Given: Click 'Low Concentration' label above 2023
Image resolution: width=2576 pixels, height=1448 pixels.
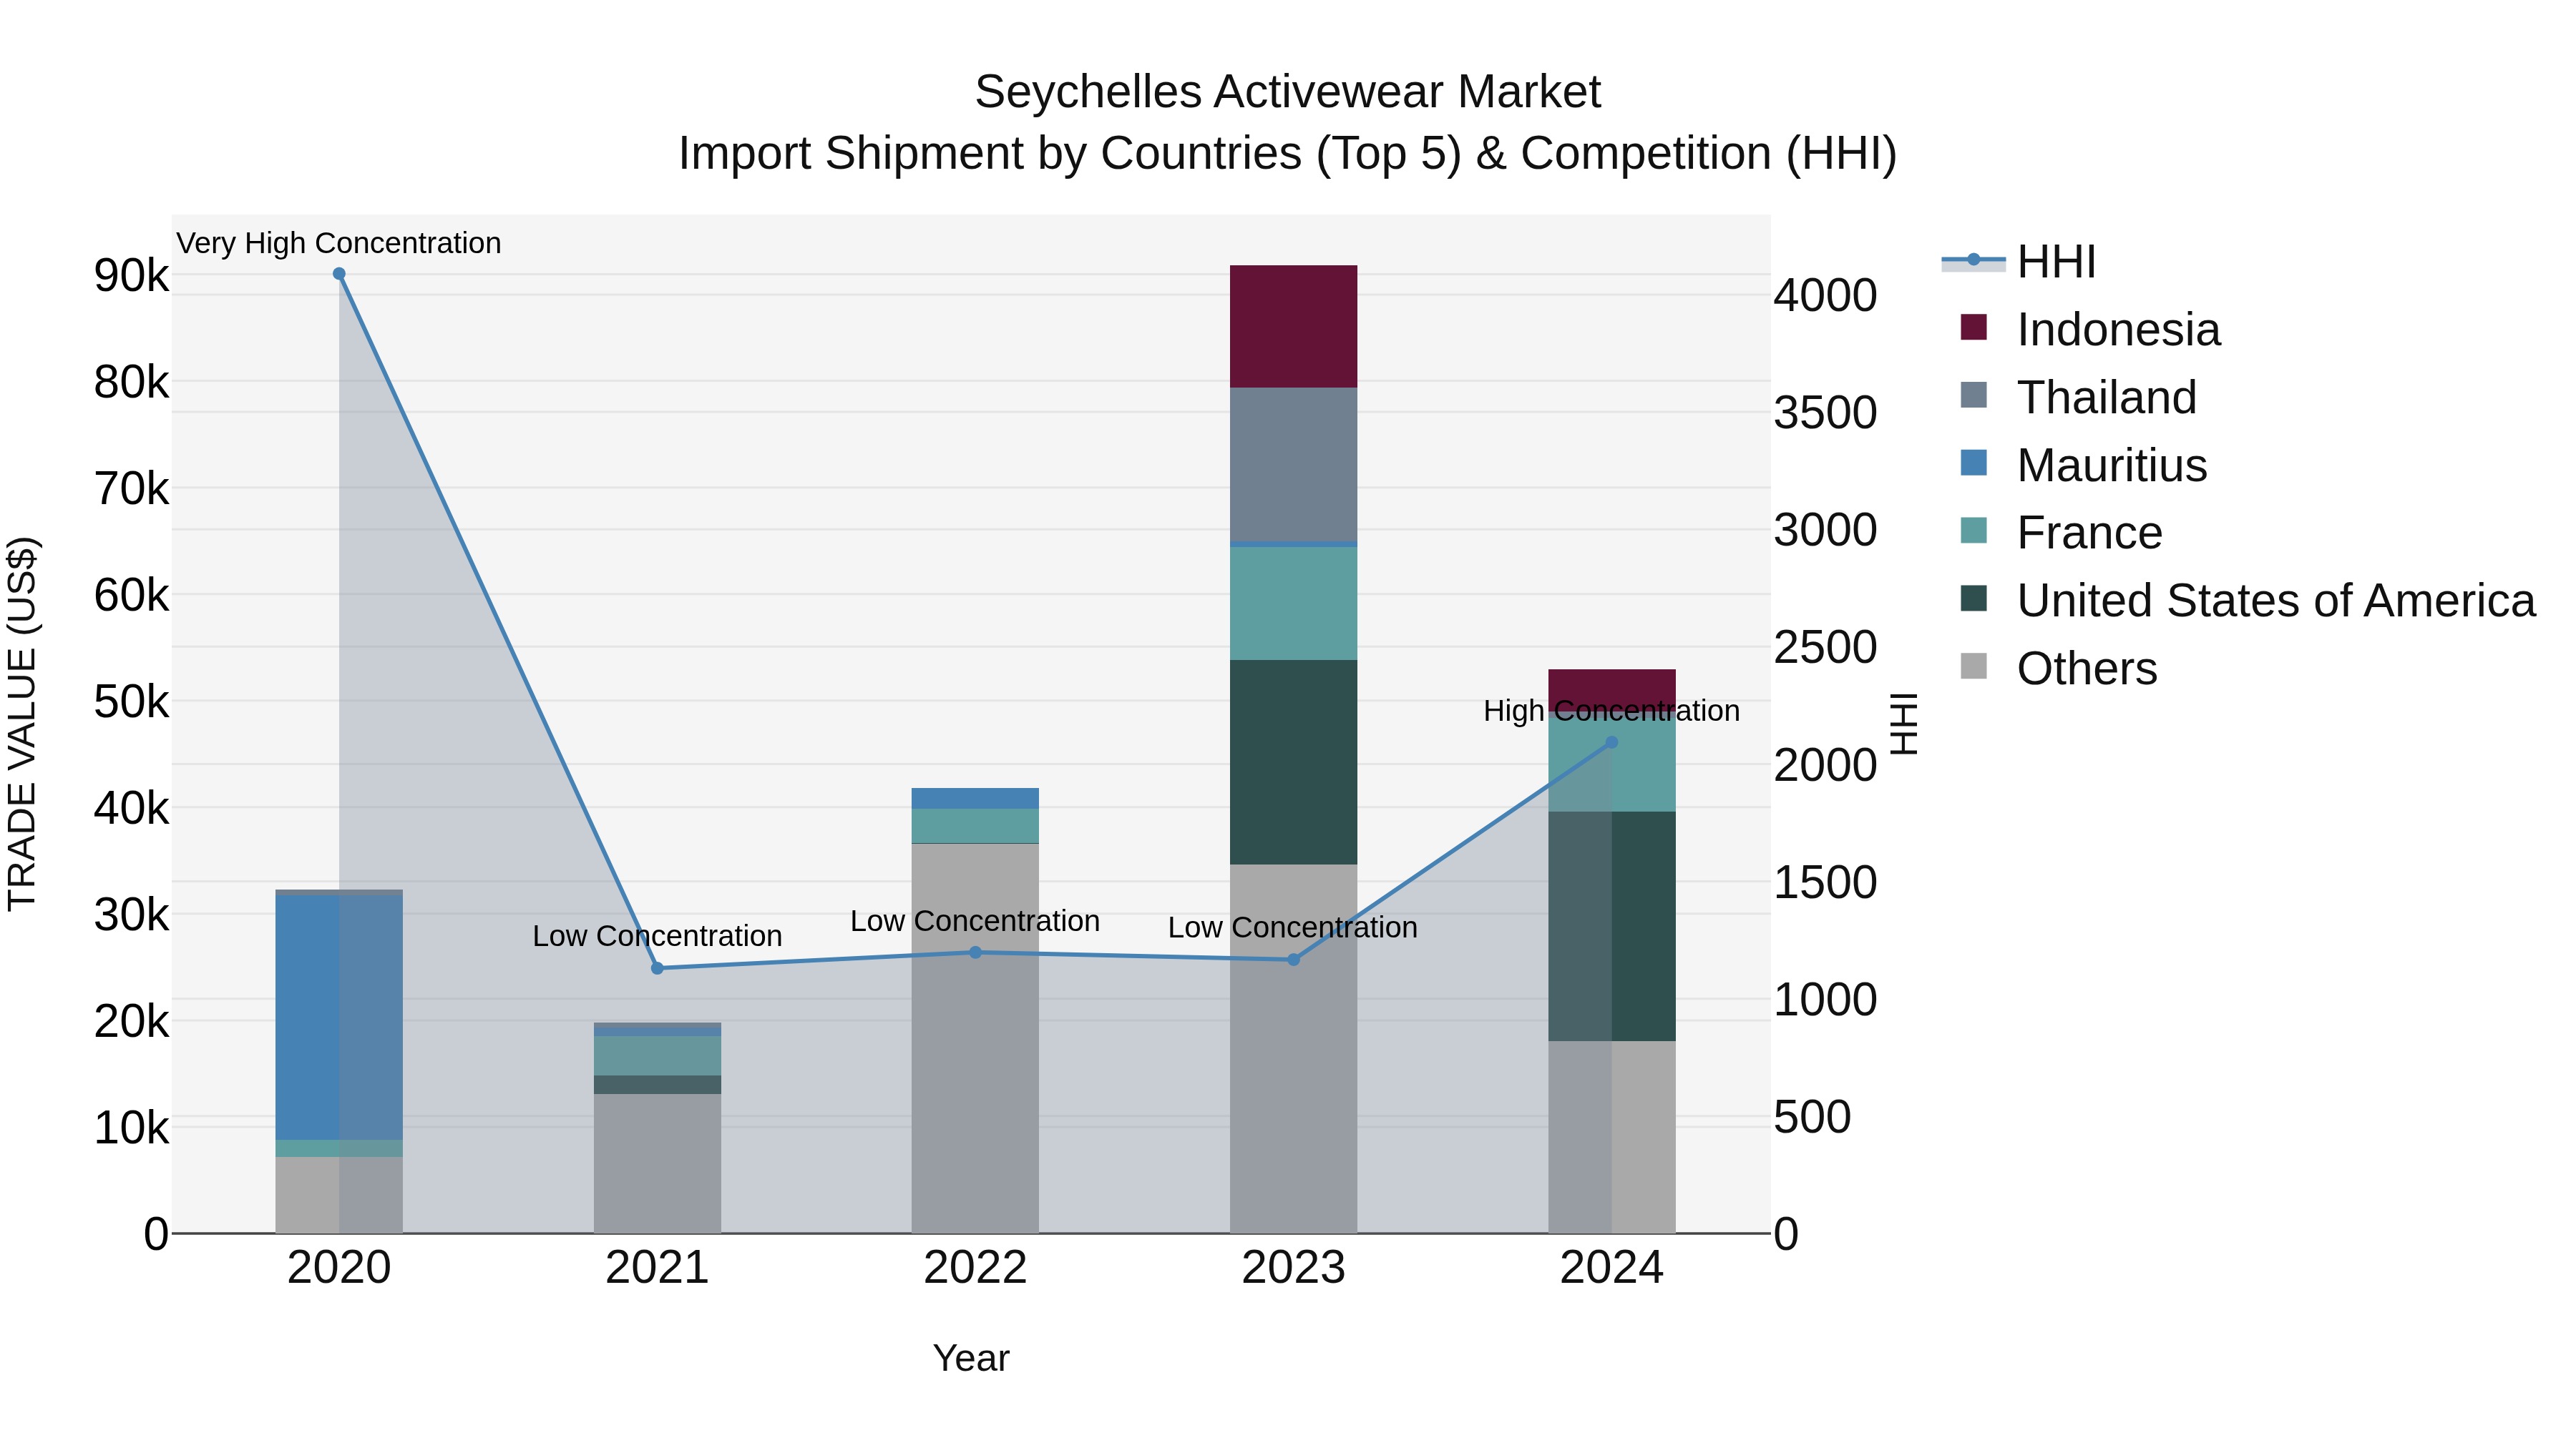Looking at the screenshot, I should point(1293,928).
